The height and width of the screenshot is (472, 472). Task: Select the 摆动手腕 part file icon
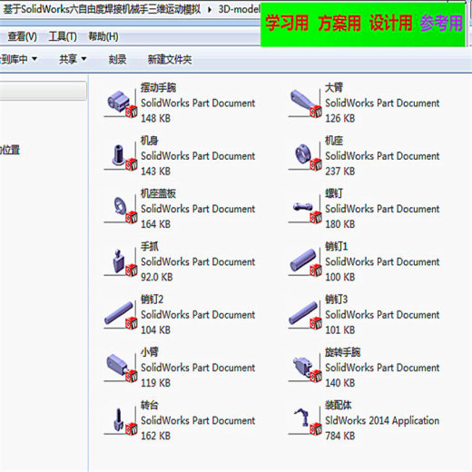[x=121, y=103]
